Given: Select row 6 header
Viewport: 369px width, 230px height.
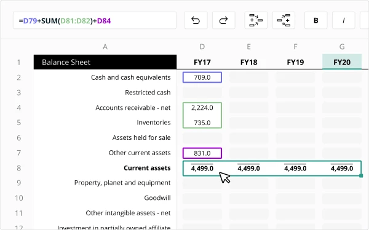Looking at the screenshot, I should pos(19,138).
